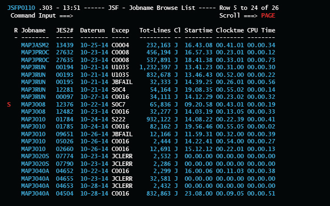Click JES2 number 07790
The width and height of the screenshot is (330, 206).
coord(64,164)
